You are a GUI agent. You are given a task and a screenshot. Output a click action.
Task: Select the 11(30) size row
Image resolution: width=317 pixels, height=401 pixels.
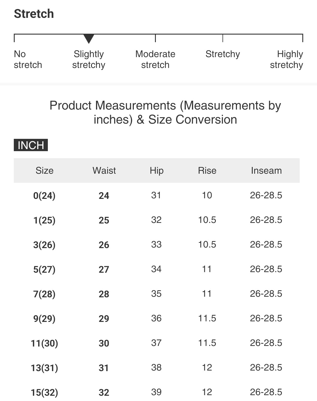coord(157,343)
